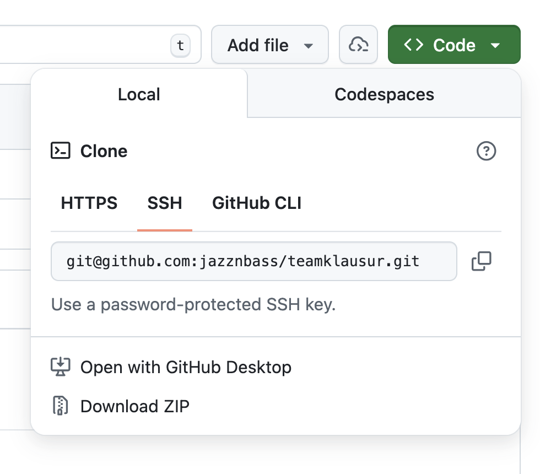
Task: Open the help question mark icon near Clone
Action: (x=486, y=151)
